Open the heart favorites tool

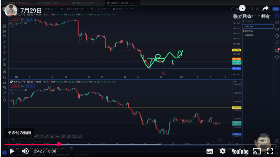coord(5,52)
